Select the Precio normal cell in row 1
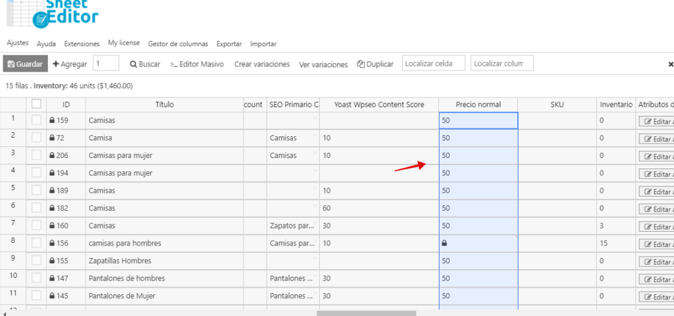This screenshot has width=674, height=316. coord(478,120)
